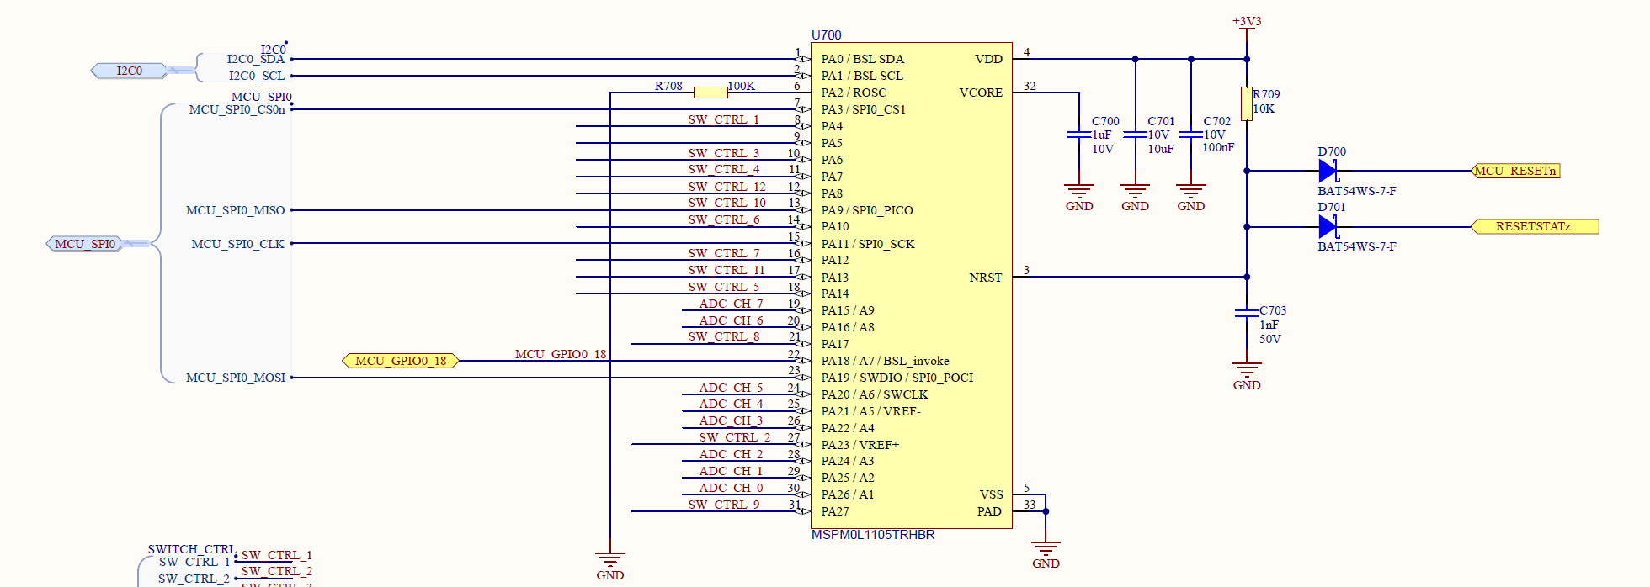Image resolution: width=1650 pixels, height=587 pixels.
Task: Select the MCU_SPI0 harness port
Action: point(85,244)
